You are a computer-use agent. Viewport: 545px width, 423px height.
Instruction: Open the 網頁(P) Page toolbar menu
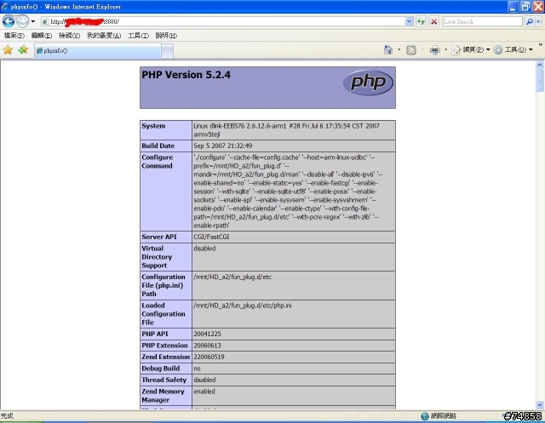pyautogui.click(x=471, y=50)
